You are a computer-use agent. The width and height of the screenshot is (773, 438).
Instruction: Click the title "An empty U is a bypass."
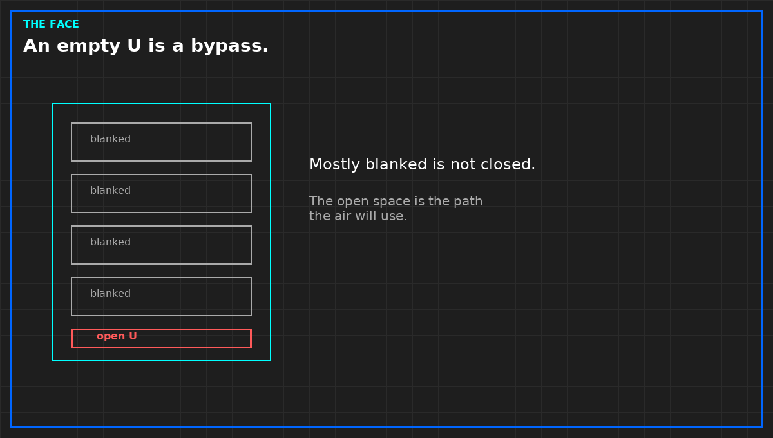pos(146,46)
